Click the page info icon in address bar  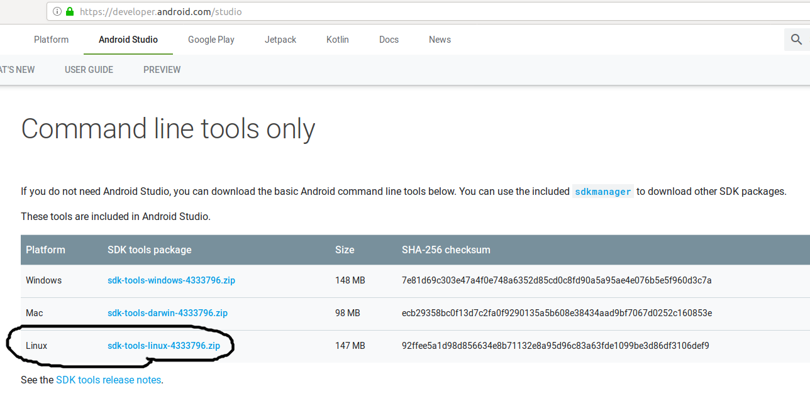coord(57,11)
